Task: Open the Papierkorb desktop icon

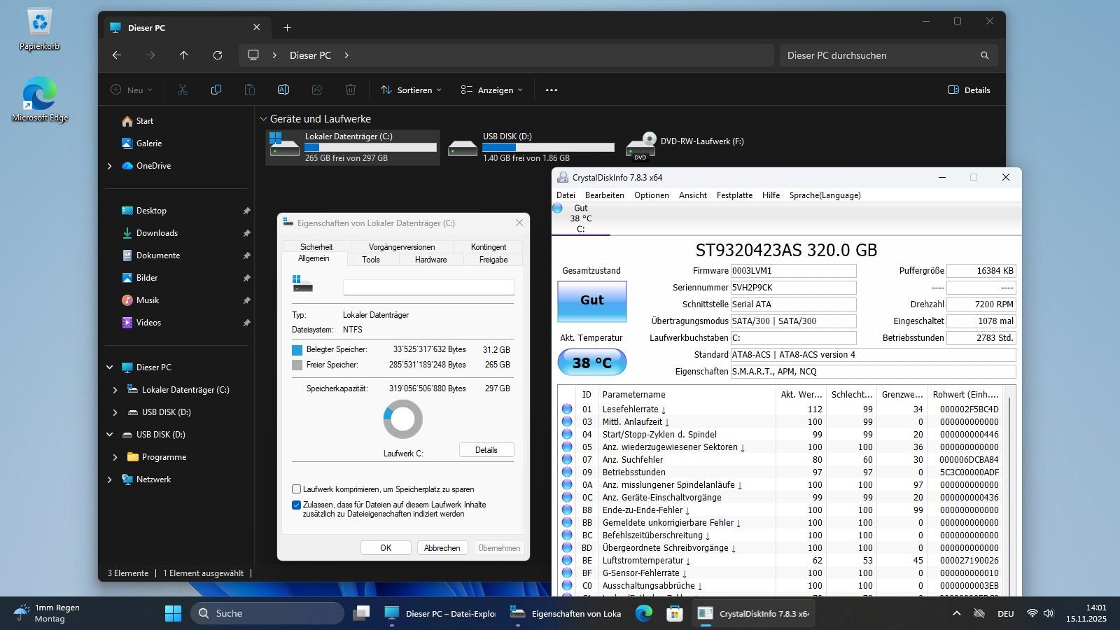Action: coord(40,29)
